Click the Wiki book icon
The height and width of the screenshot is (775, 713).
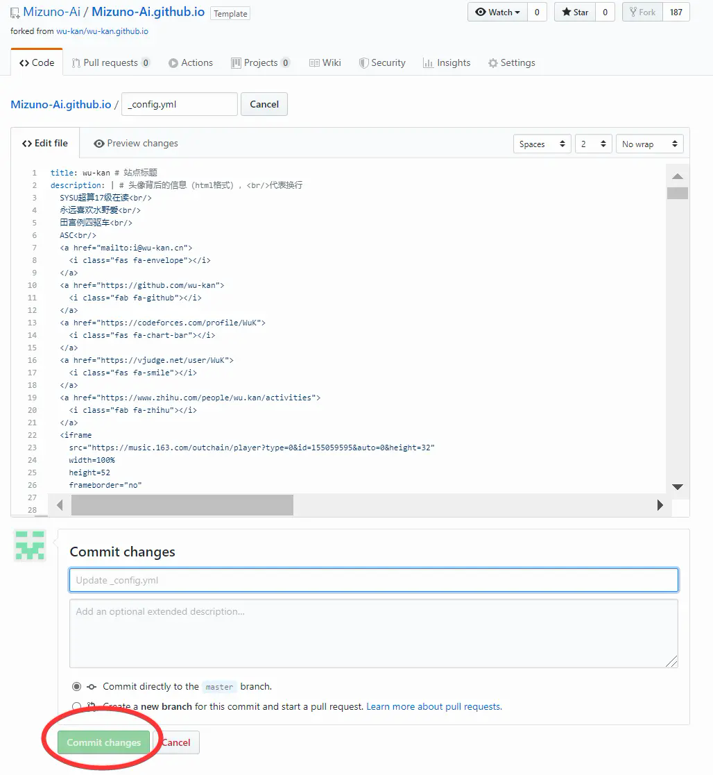pyautogui.click(x=314, y=63)
